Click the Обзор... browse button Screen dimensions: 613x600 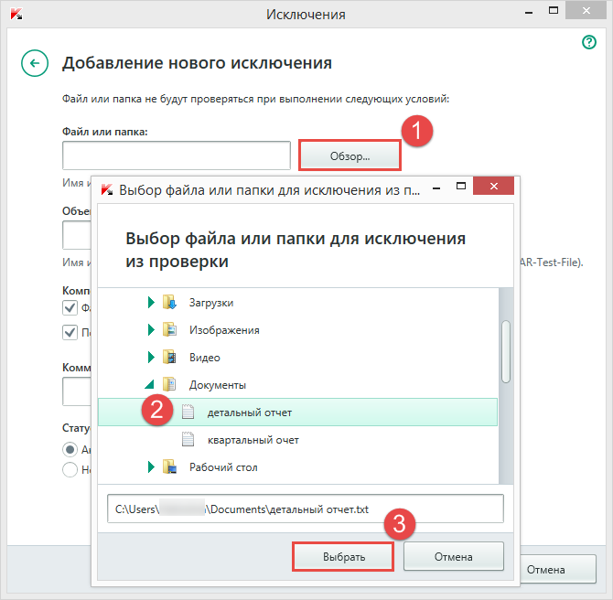pos(350,155)
